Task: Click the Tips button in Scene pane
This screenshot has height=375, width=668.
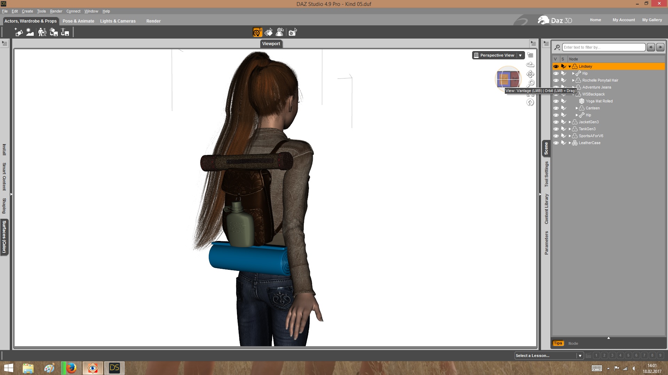Action: pos(558,343)
